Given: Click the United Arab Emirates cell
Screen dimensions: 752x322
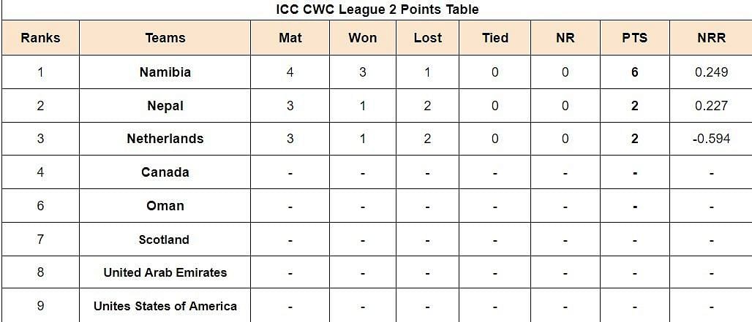Looking at the screenshot, I should tap(165, 272).
